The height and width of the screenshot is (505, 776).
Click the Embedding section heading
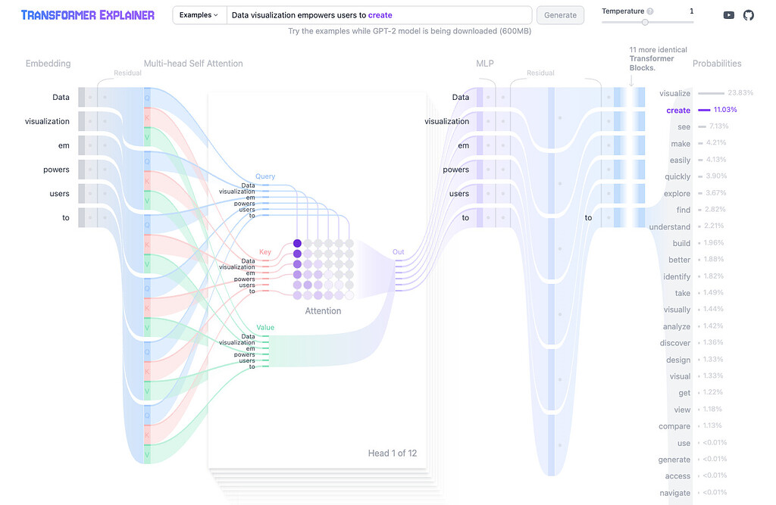(48, 64)
